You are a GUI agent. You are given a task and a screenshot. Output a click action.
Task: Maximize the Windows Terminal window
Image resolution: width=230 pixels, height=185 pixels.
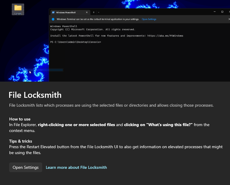coord(222,12)
